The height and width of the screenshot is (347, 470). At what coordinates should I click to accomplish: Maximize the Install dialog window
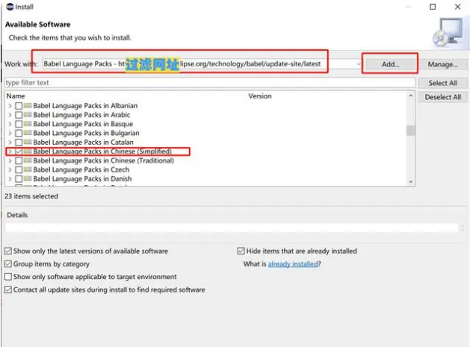433,7
